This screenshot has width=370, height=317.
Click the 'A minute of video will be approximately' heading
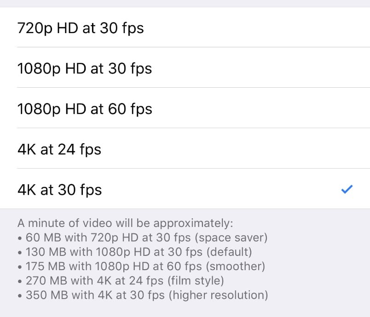click(x=126, y=223)
